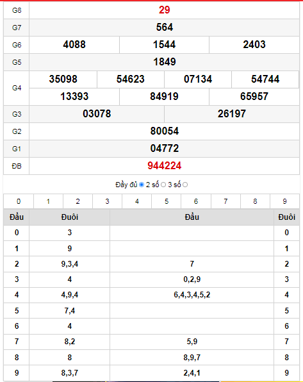This screenshot has height=382, width=303.
Task: Click the special prize number 944224
Action: click(165, 165)
